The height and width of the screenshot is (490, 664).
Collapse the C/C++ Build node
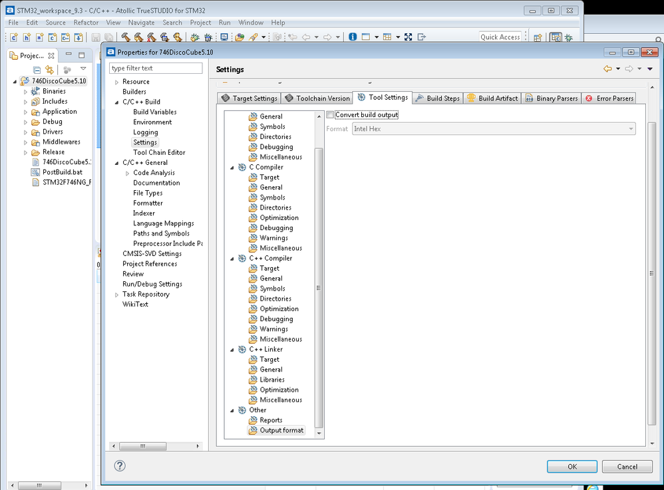(x=116, y=102)
